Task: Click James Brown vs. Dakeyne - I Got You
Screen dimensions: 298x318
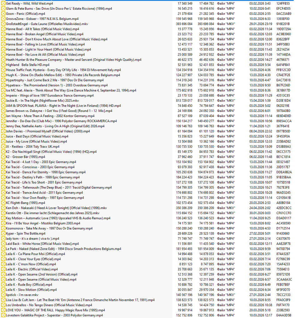Action: coord(59,111)
